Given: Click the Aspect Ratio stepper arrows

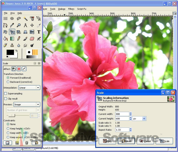Looking at the screenshot, I should tap(131, 130).
